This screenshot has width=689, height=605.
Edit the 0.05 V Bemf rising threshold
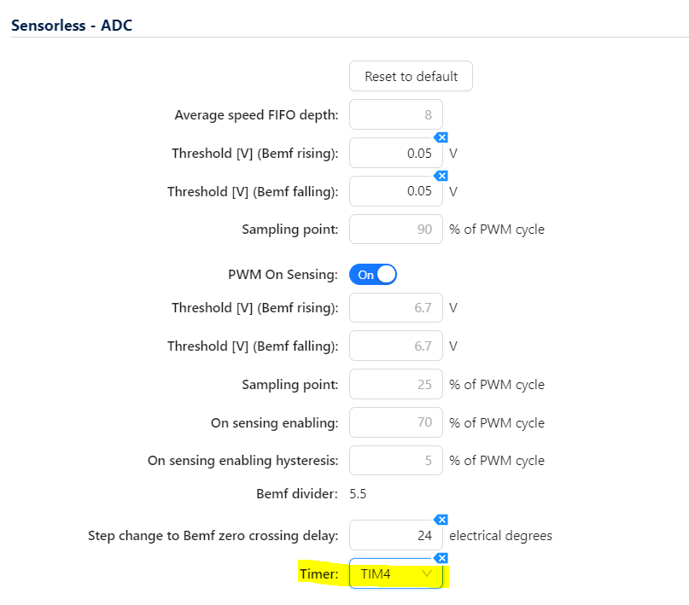(x=396, y=154)
